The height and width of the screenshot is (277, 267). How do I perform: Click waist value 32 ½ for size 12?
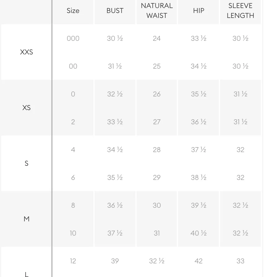point(157,261)
